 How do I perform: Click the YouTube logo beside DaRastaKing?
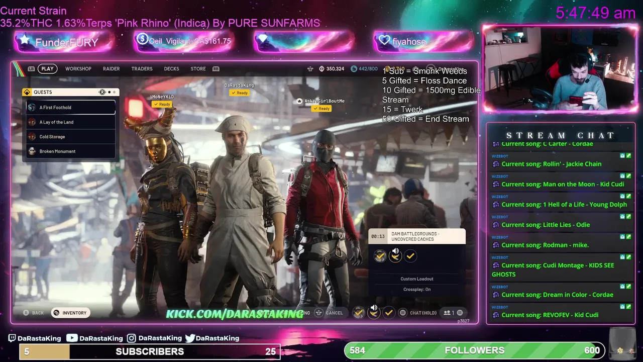click(x=72, y=338)
